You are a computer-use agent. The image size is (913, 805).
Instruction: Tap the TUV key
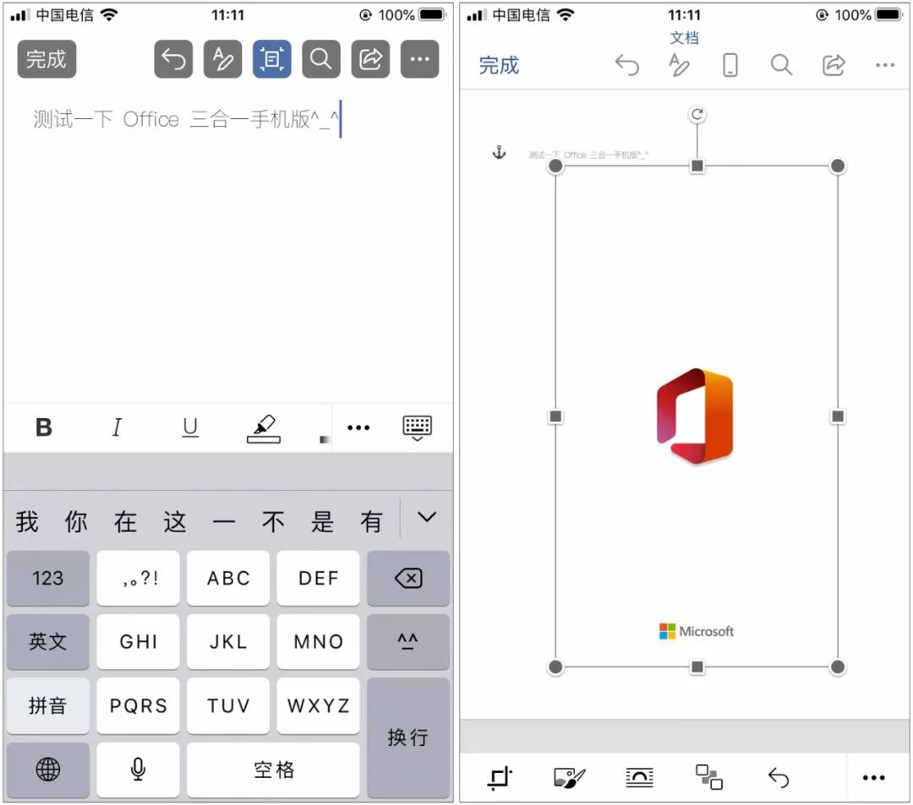pyautogui.click(x=228, y=705)
